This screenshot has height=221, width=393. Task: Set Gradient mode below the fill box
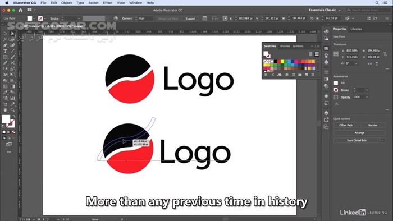(x=9, y=132)
